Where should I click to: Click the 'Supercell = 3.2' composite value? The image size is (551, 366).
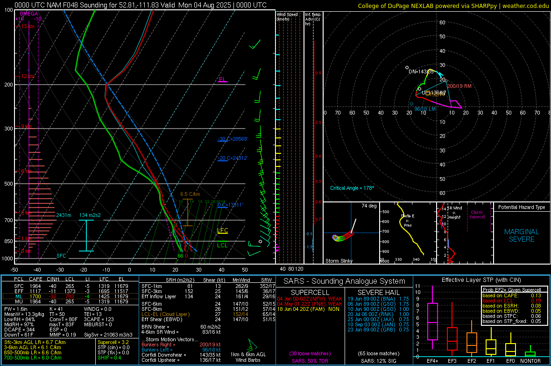click(x=113, y=342)
